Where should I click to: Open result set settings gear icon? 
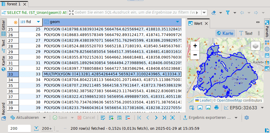click(247, 118)
